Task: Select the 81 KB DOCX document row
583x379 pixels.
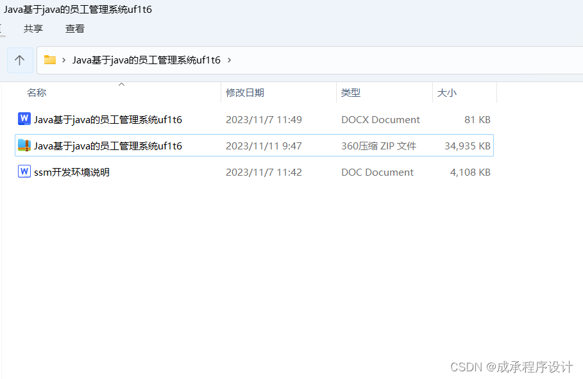Action: [255, 119]
